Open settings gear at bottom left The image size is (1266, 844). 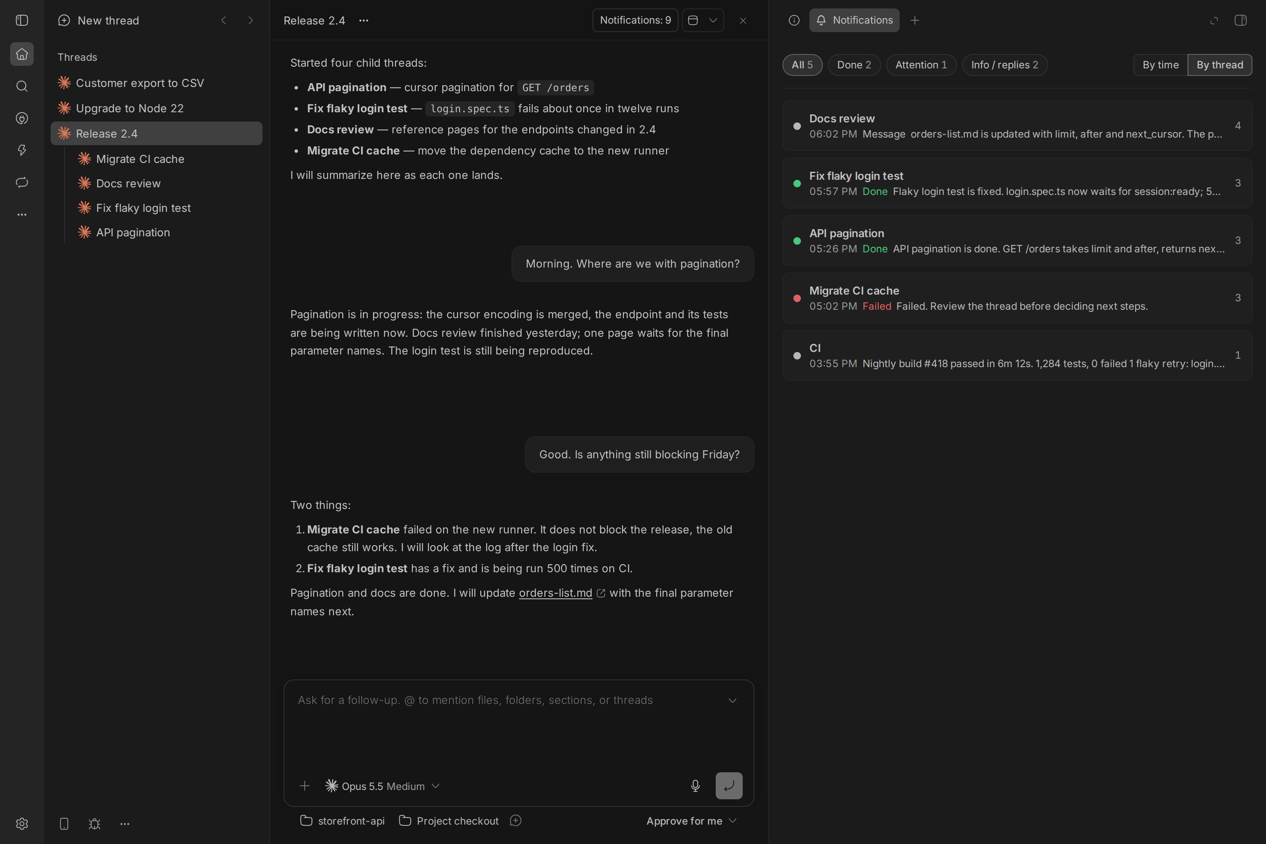22,824
